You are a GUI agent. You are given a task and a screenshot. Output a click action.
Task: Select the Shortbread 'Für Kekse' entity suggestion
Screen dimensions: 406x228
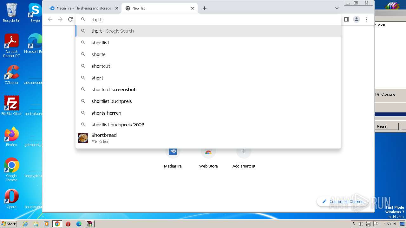(208, 138)
